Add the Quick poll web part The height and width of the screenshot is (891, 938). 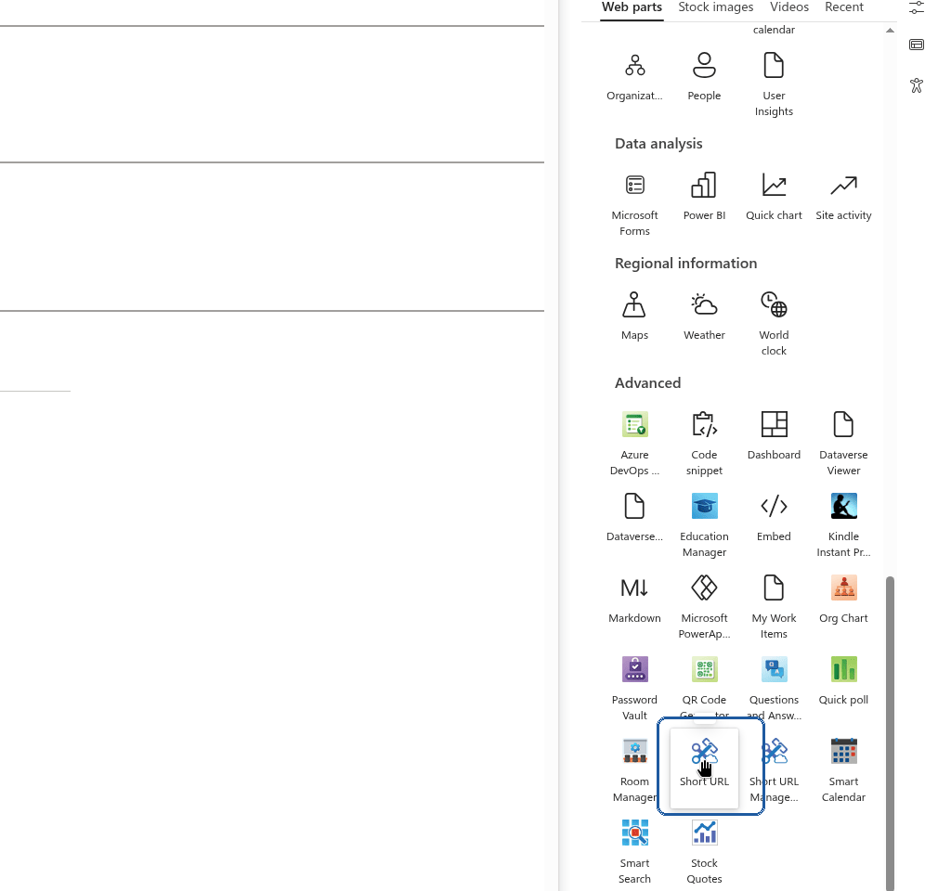(843, 682)
